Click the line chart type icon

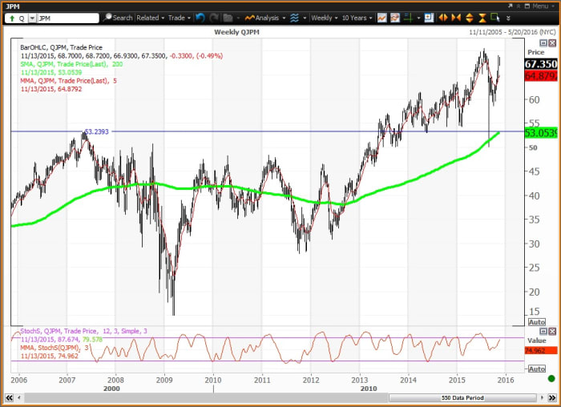coord(382,18)
